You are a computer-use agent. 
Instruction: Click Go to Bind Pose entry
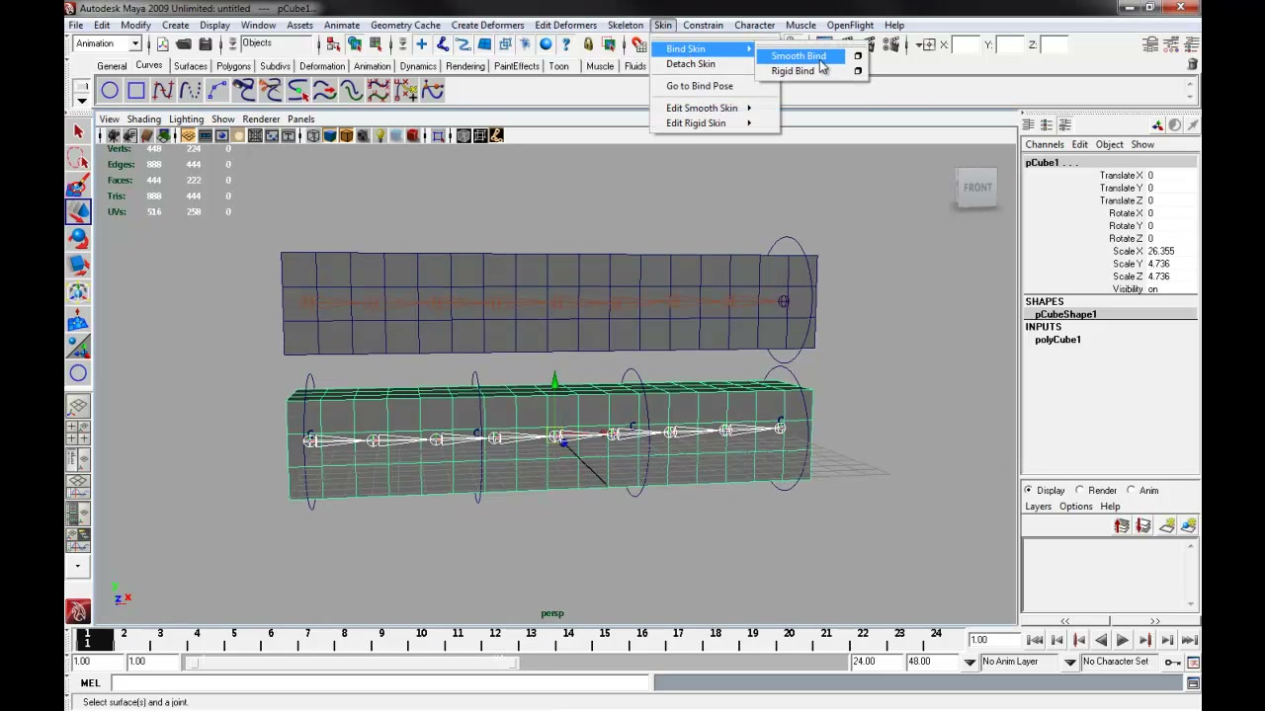[700, 86]
